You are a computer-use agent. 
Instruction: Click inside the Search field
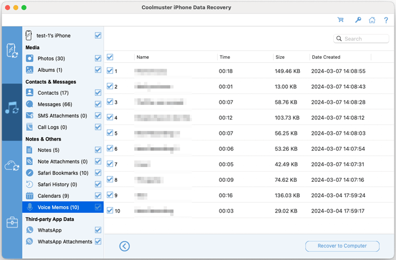point(361,39)
